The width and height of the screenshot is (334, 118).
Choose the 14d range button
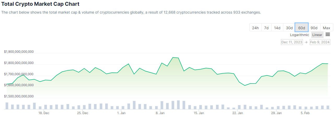point(277,28)
